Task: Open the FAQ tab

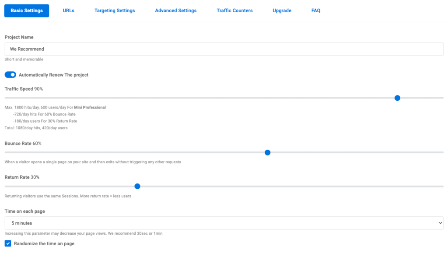Action: coord(316,11)
